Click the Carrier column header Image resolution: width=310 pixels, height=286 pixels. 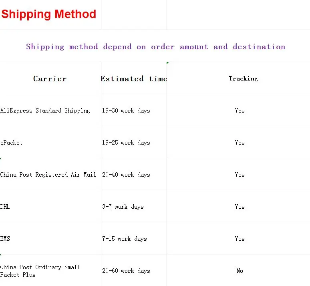point(50,79)
